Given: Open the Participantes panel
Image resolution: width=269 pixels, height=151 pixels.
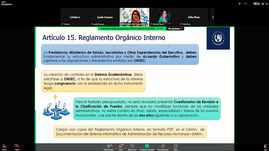Looking at the screenshot, I should pos(108,147).
